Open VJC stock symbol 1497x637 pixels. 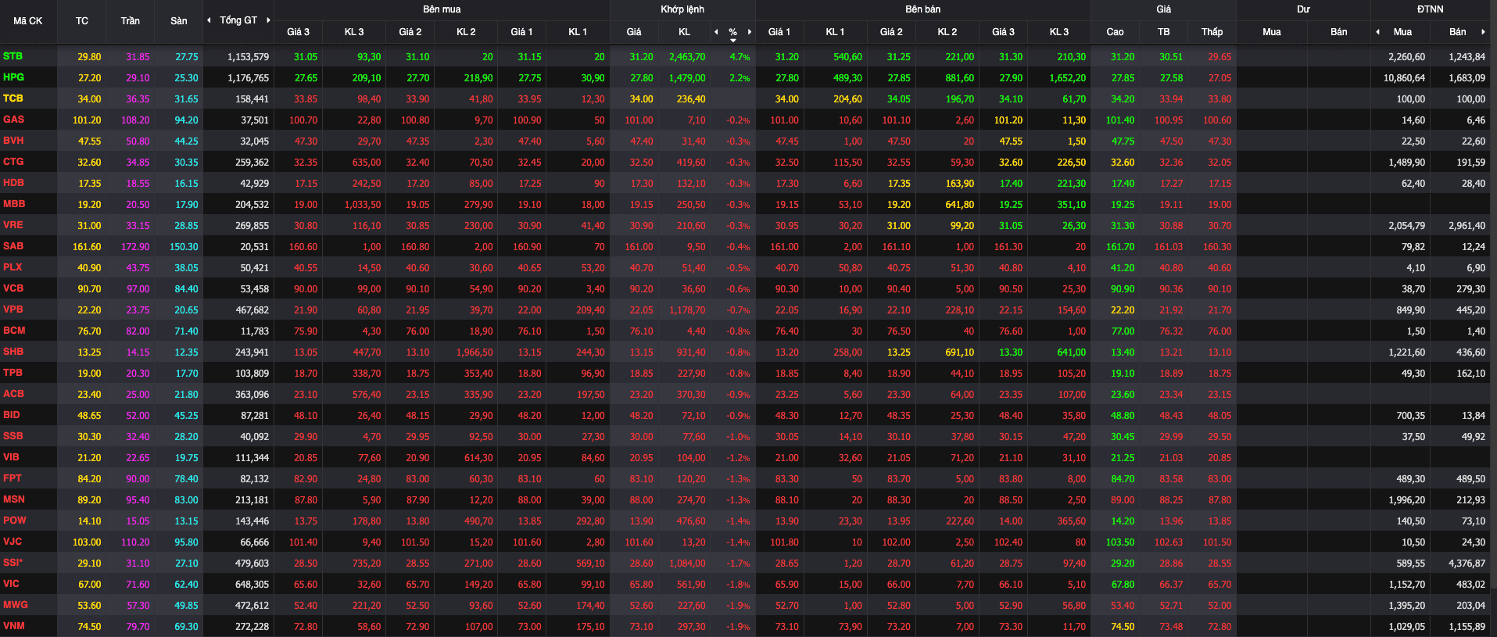click(x=13, y=542)
